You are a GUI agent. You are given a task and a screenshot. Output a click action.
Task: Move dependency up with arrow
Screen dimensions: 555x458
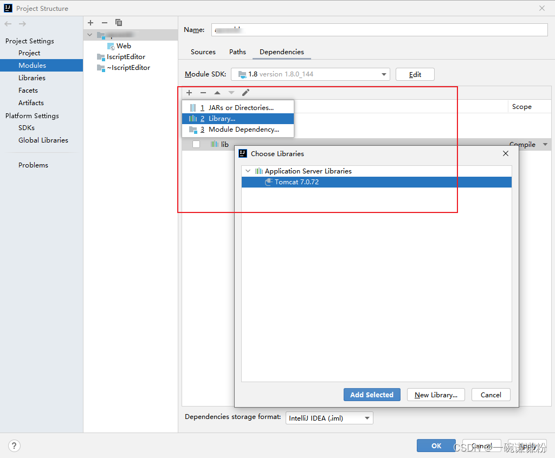pos(217,93)
